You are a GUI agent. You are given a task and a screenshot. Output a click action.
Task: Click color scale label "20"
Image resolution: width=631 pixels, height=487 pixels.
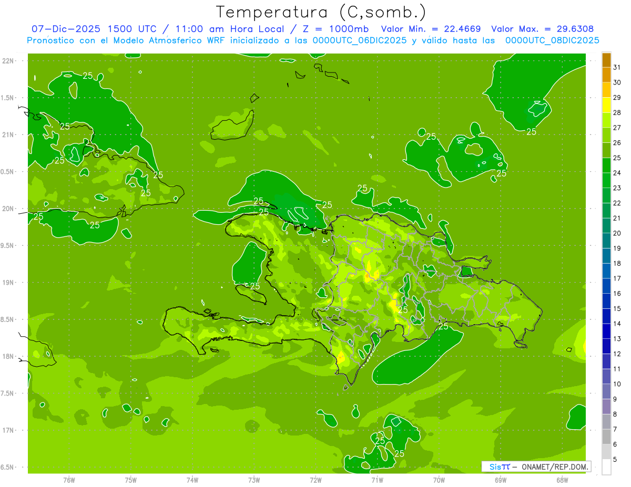coord(617,233)
